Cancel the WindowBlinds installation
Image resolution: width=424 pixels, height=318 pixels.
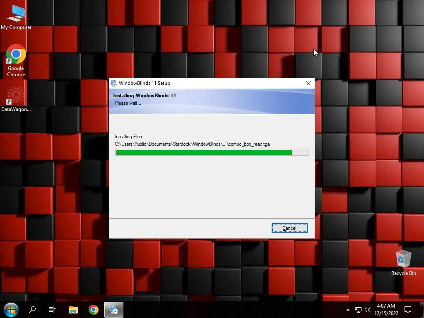tap(289, 228)
